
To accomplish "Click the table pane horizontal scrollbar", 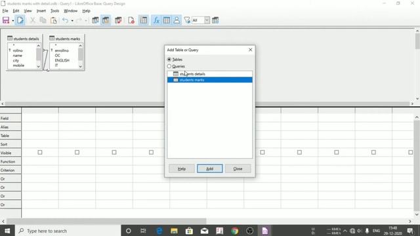I will point(207,104).
